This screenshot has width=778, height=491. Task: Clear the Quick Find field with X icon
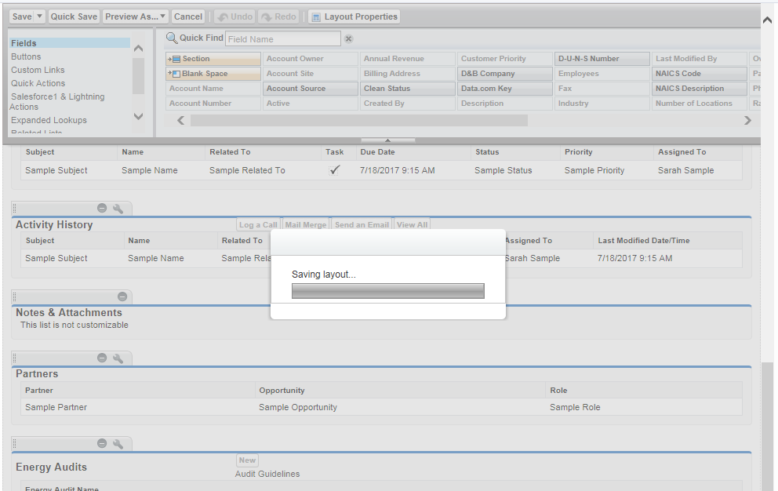tap(349, 38)
